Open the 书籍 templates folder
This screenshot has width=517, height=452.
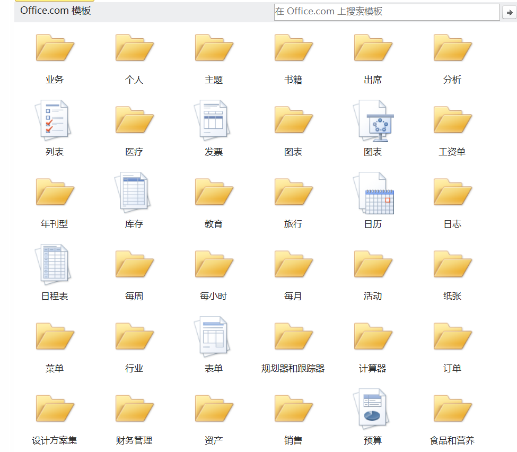click(x=293, y=48)
